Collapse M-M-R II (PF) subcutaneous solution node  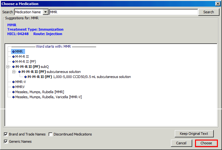click(14, 72)
